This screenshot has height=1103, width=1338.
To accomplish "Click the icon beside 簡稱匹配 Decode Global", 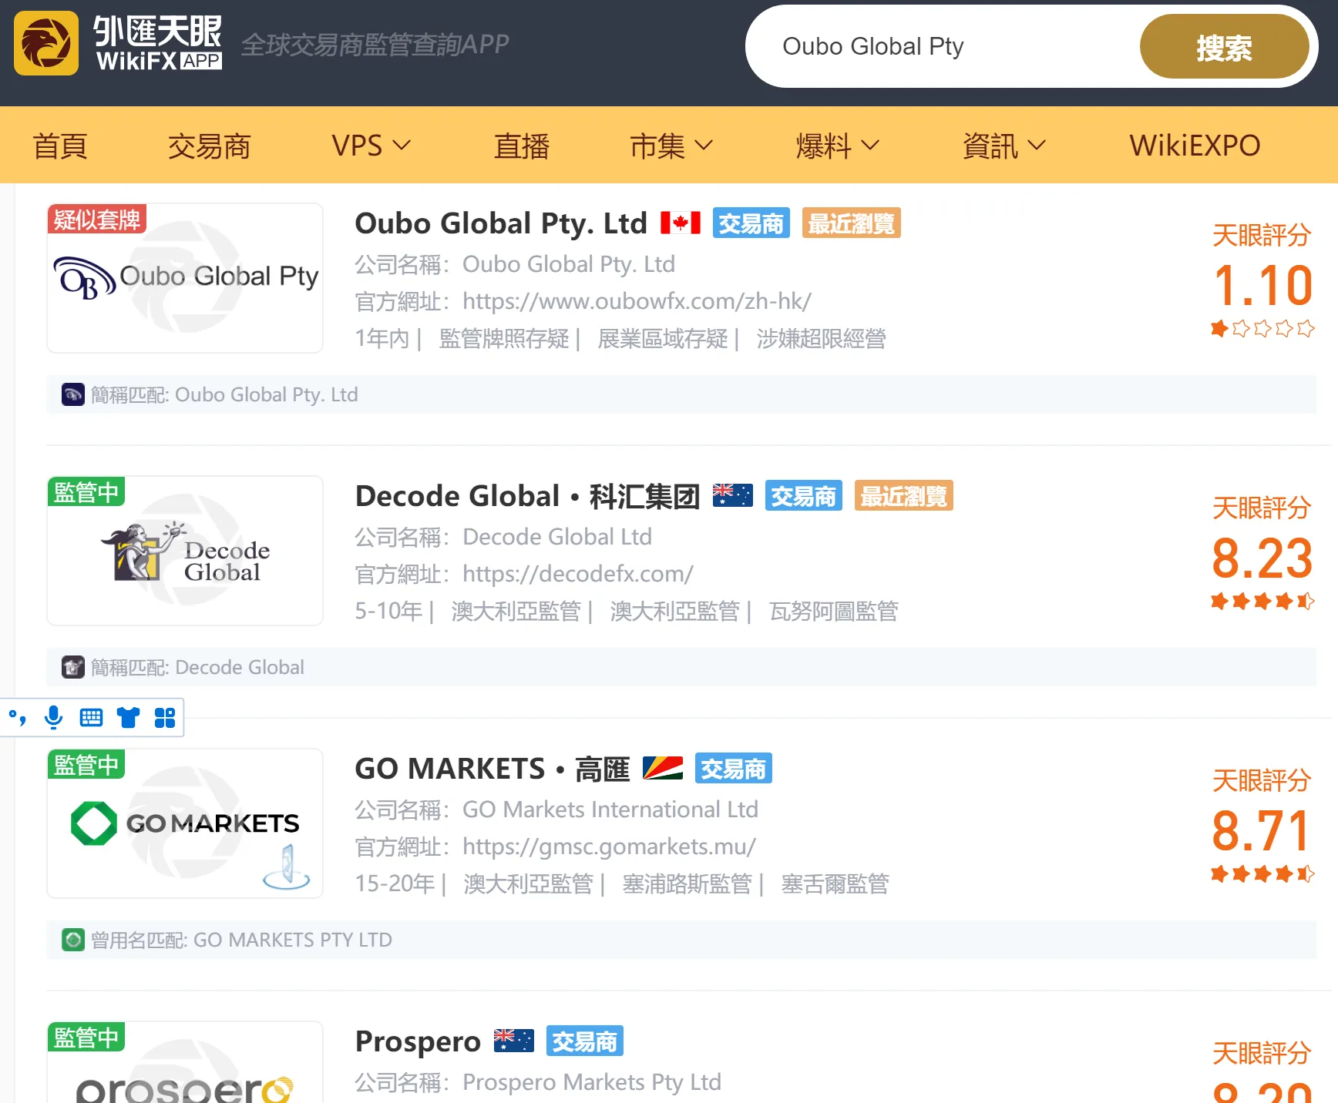I will 73,667.
